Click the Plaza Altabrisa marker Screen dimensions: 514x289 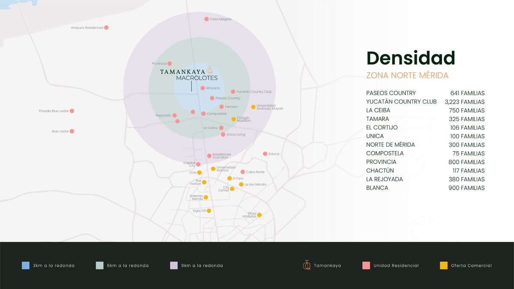[259, 215]
